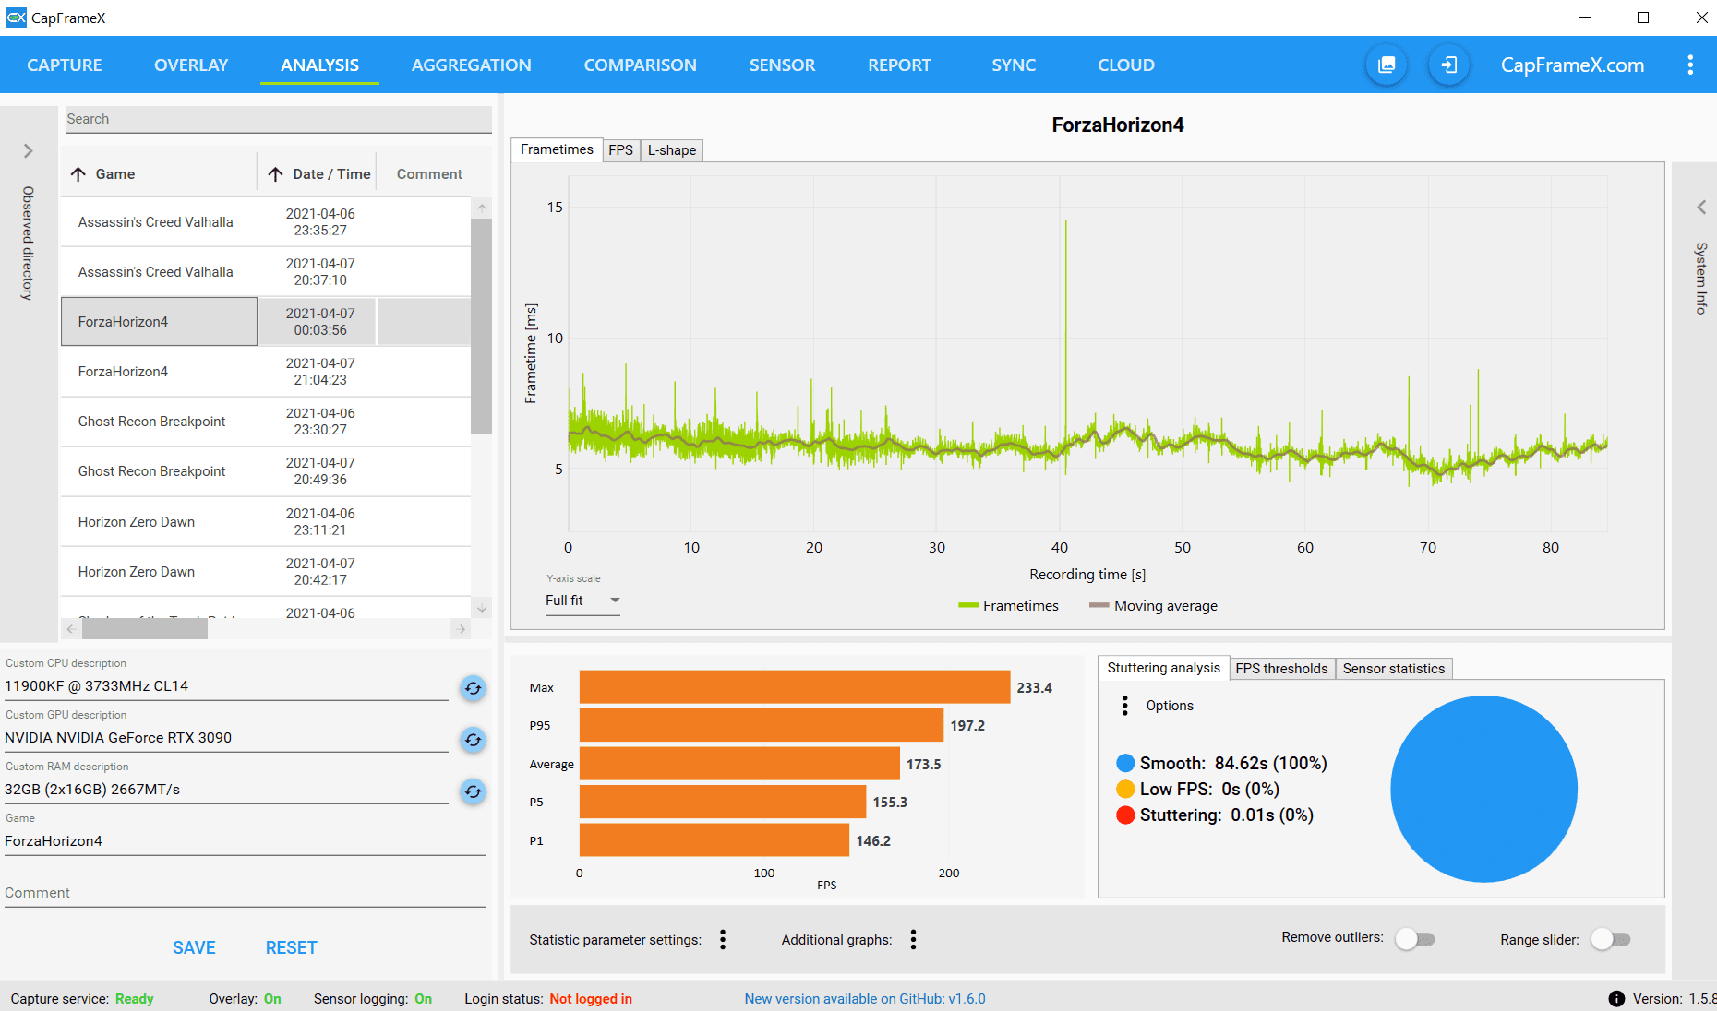Screen dimensions: 1717x1011
Task: Open the FPS thresholds tab
Action: click(x=1281, y=669)
